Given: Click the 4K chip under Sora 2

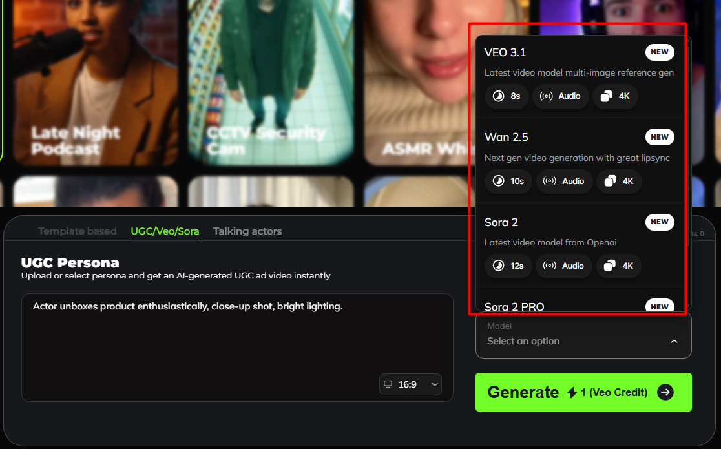Looking at the screenshot, I should pyautogui.click(x=618, y=266).
